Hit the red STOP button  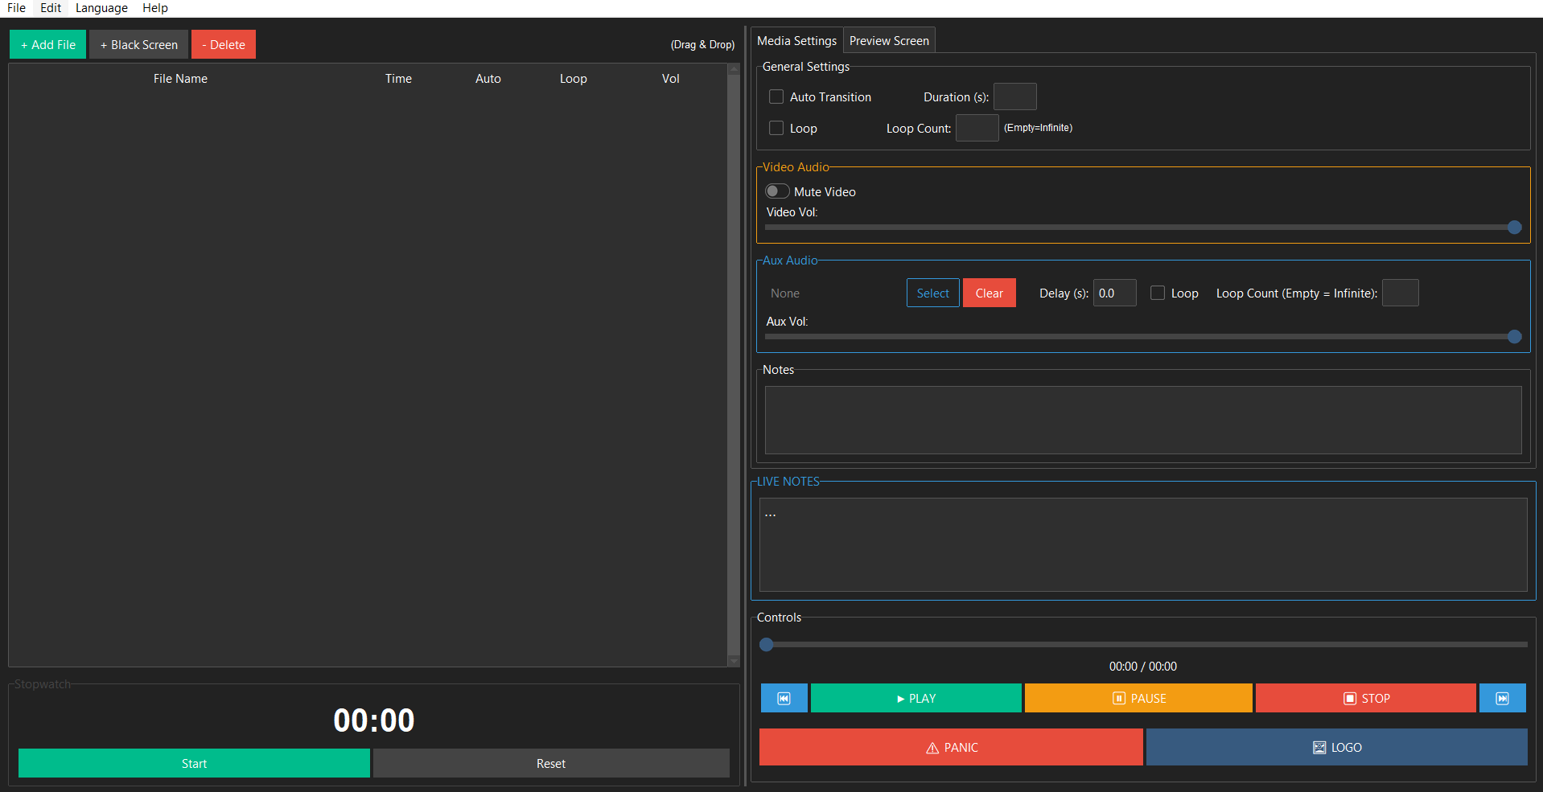click(1365, 698)
